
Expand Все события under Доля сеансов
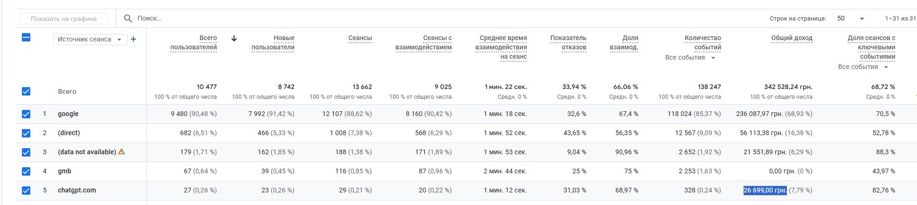tap(863, 67)
